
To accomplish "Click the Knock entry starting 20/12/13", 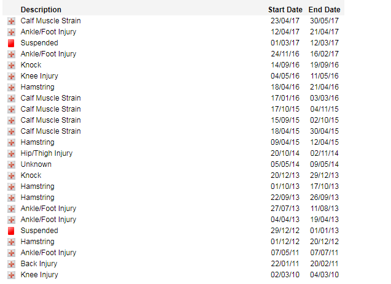I will 31,175.
